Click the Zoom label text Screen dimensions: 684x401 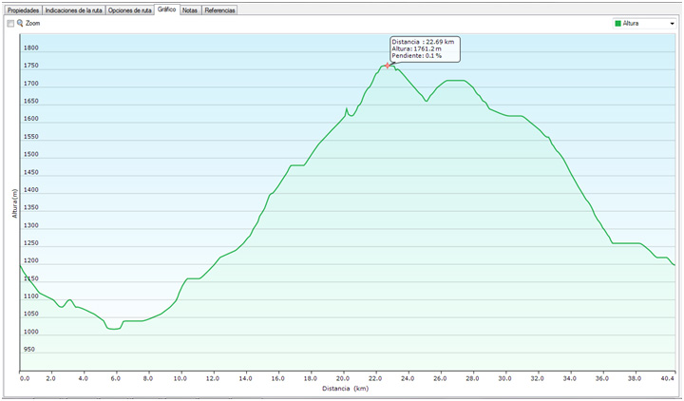pos(33,23)
